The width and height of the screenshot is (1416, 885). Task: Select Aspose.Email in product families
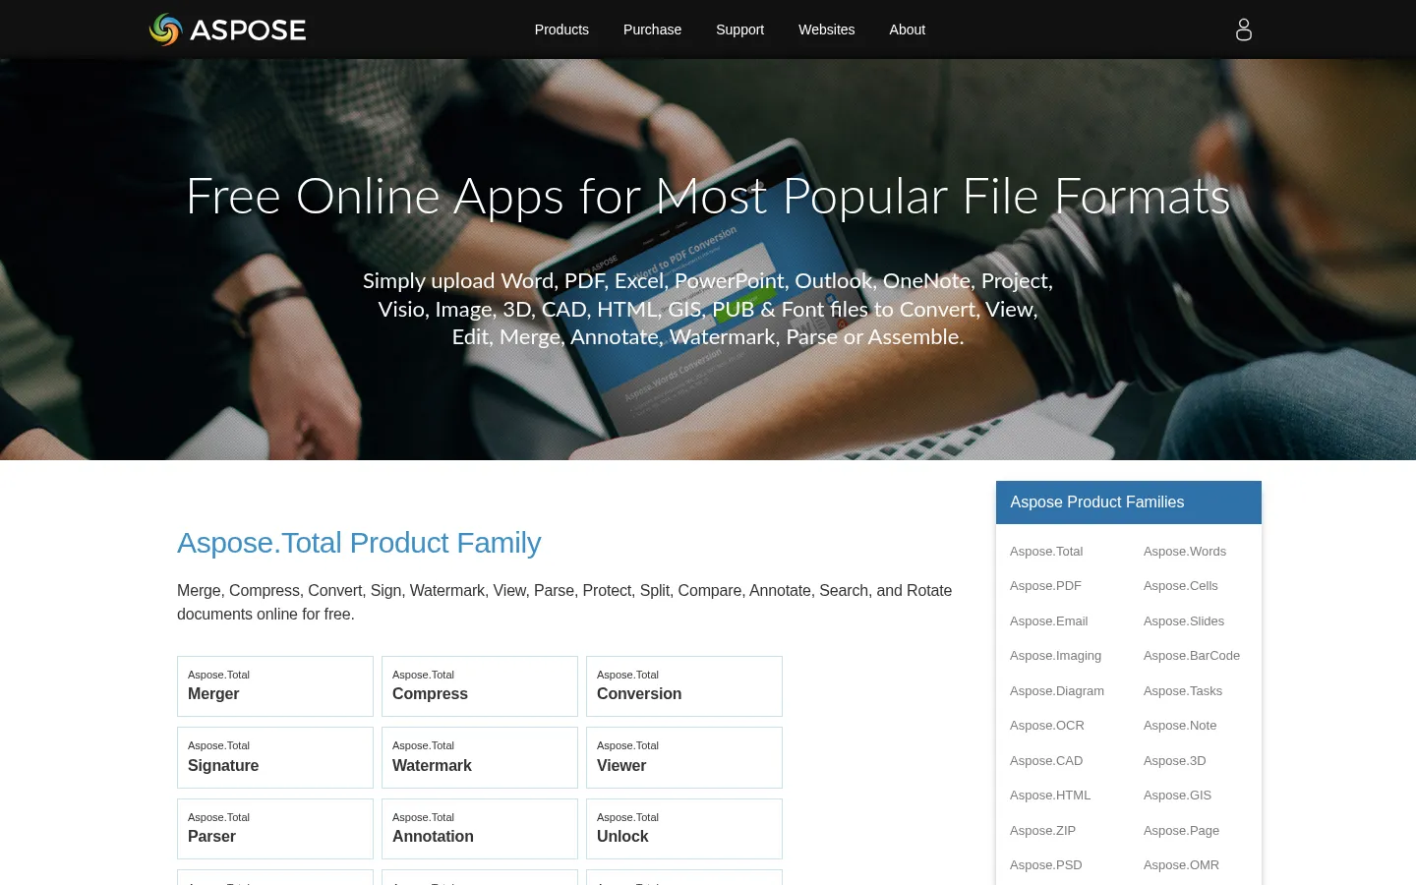(1048, 621)
